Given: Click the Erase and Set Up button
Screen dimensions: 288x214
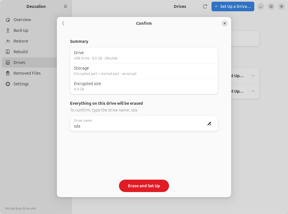Looking at the screenshot, I should (144, 186).
